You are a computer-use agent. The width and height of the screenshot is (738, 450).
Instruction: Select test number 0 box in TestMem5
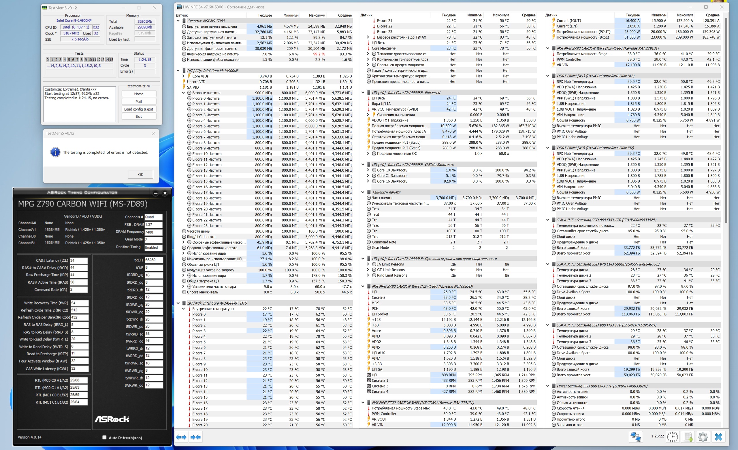[48, 60]
